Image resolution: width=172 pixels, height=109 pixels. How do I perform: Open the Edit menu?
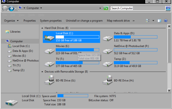click(13, 15)
